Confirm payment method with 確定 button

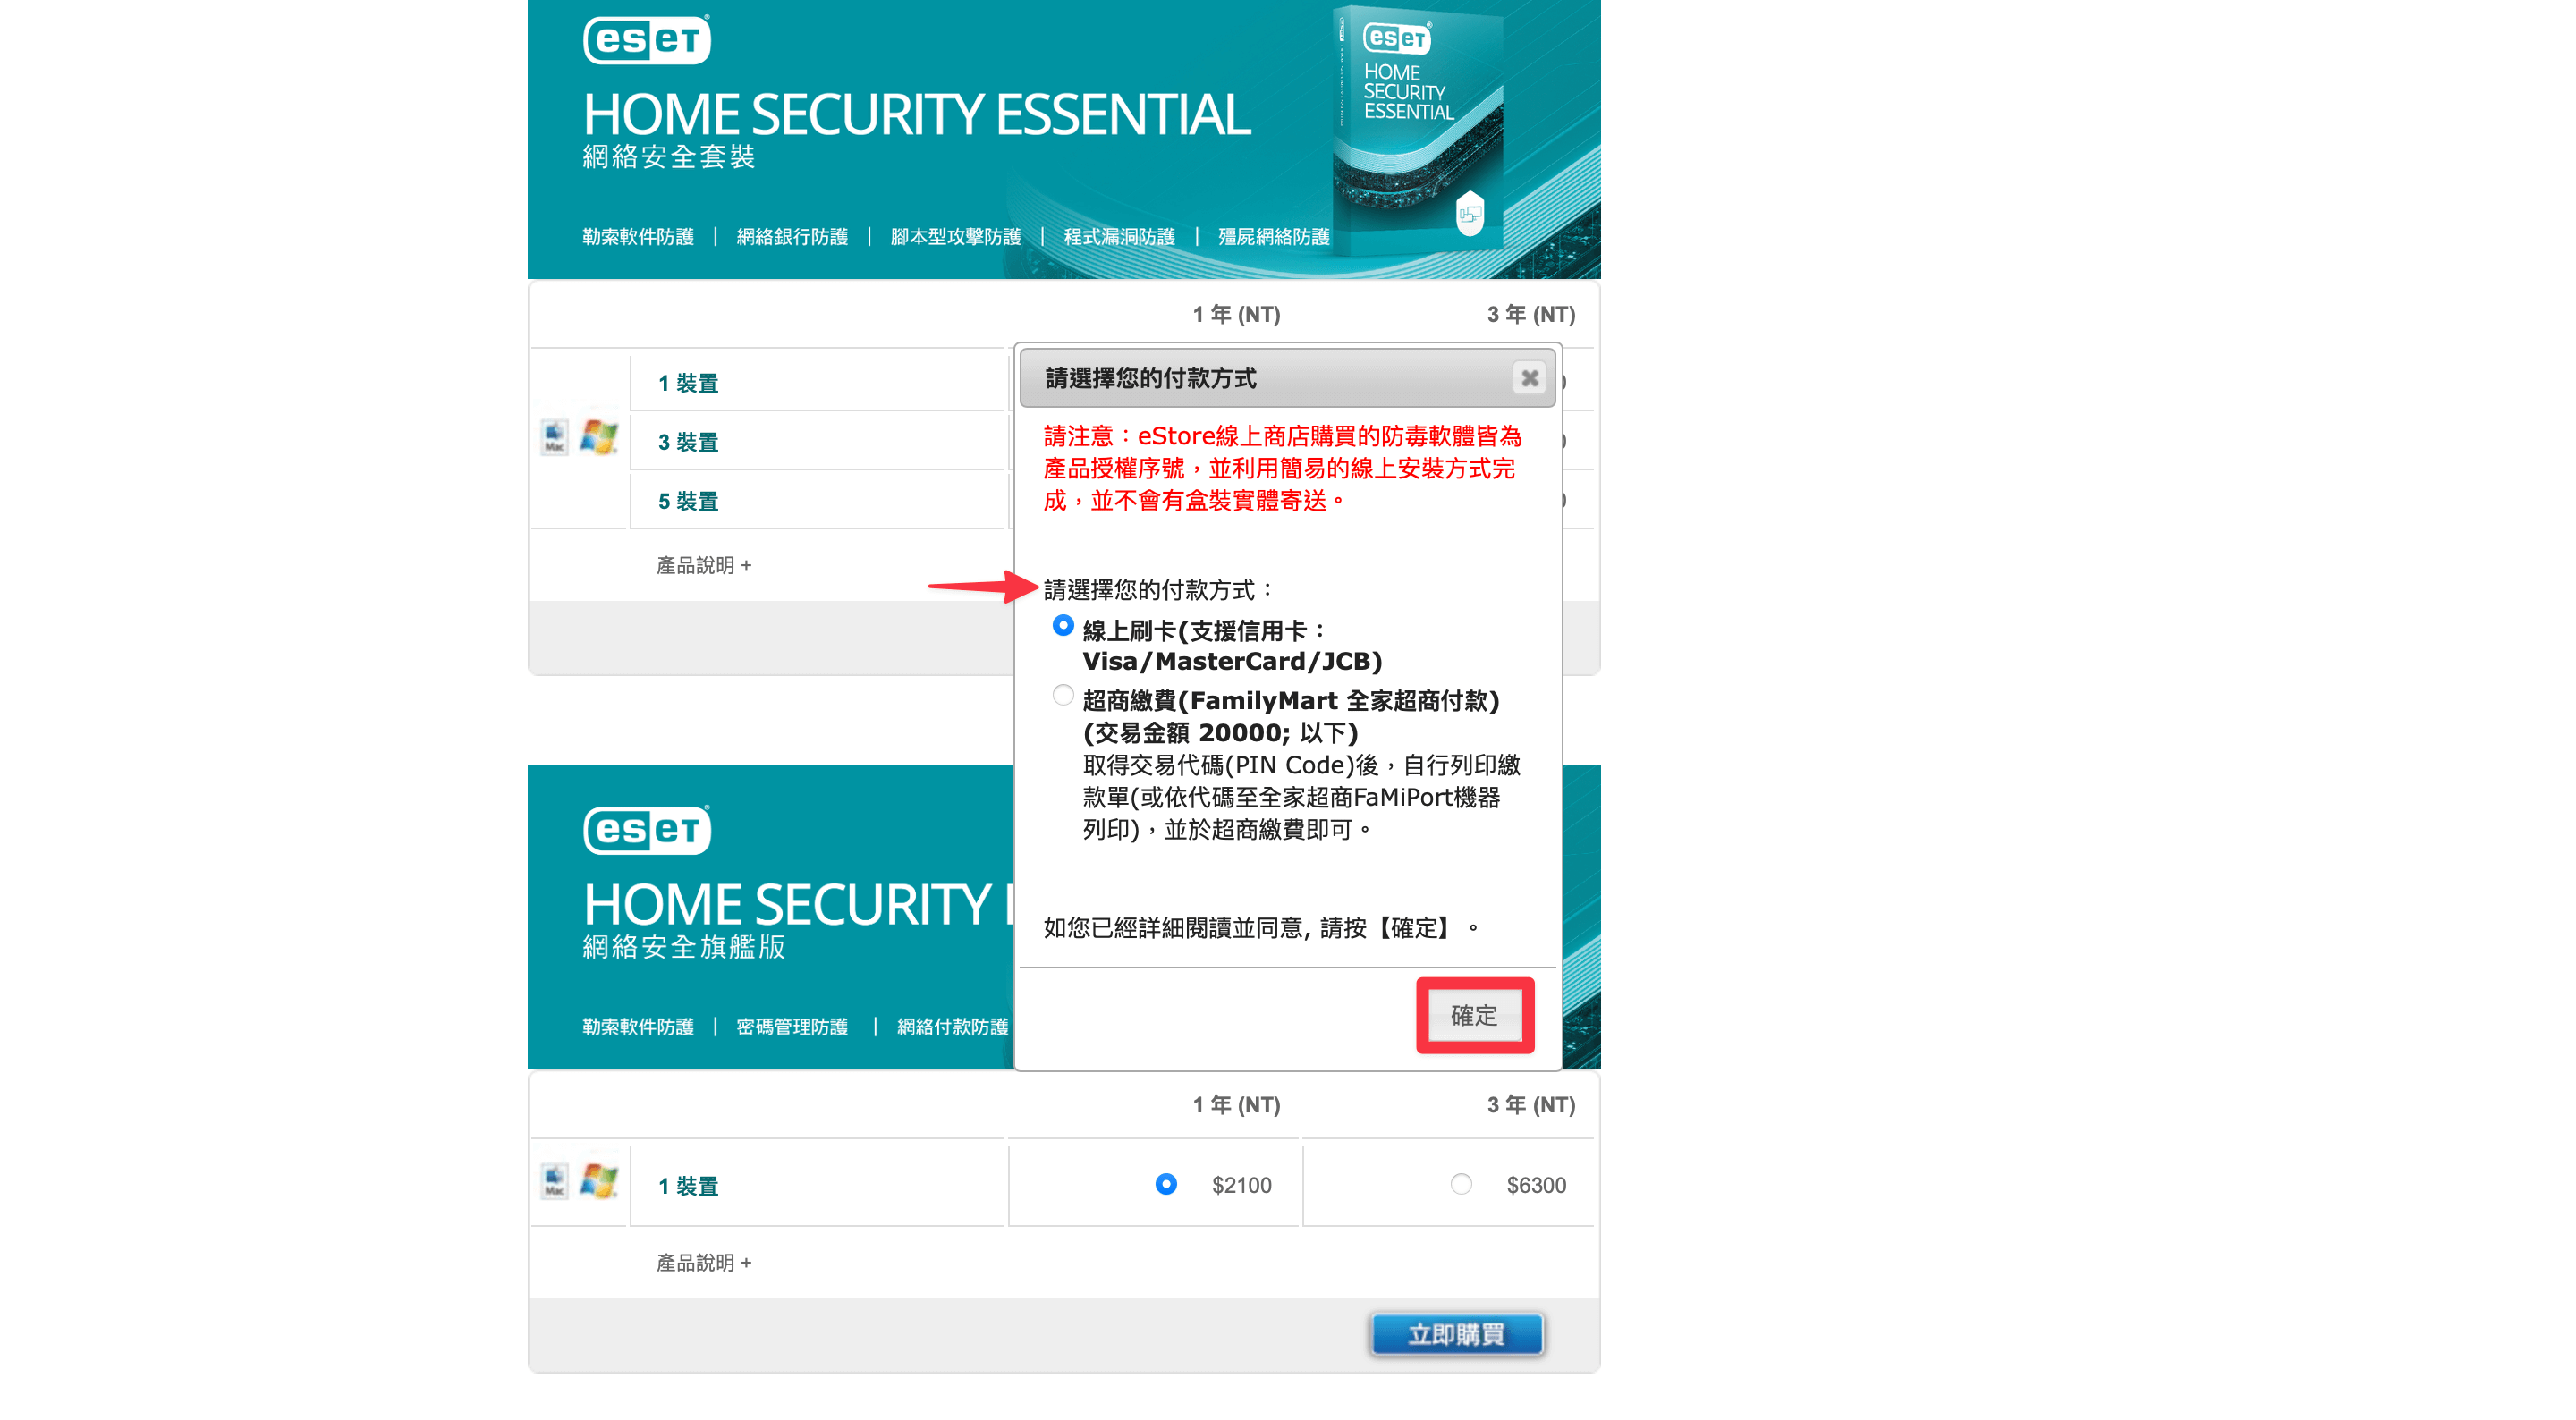[1474, 1016]
